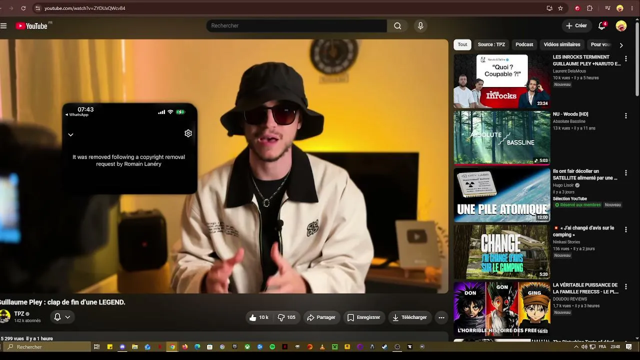640x360 pixels.
Task: Open the Freecss family video thumbnail
Action: point(501,309)
